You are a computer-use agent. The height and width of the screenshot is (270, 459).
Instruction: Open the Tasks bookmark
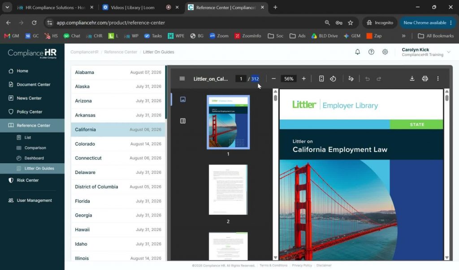click(x=153, y=36)
